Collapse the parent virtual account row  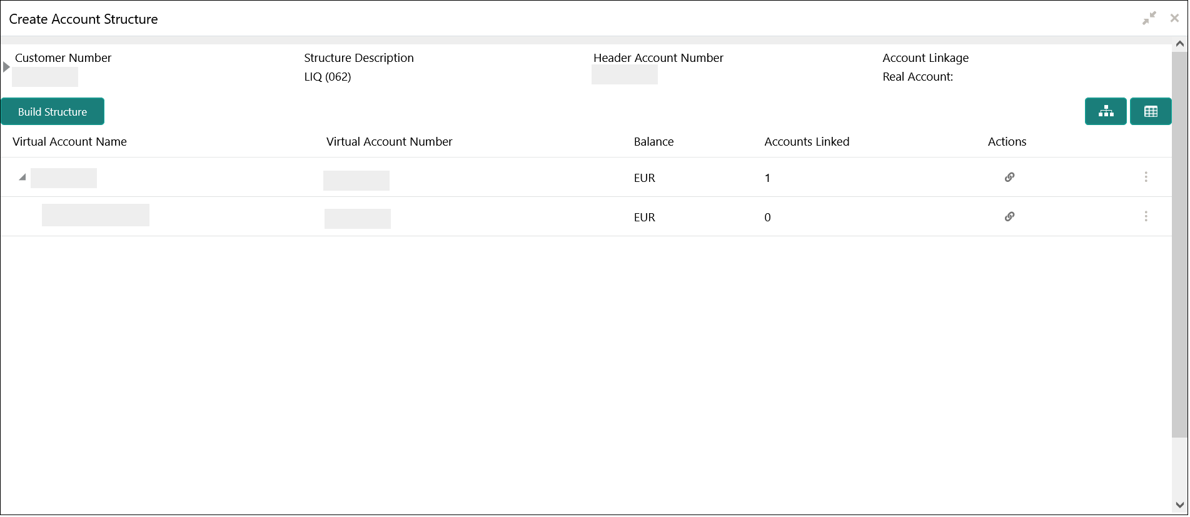coord(23,178)
